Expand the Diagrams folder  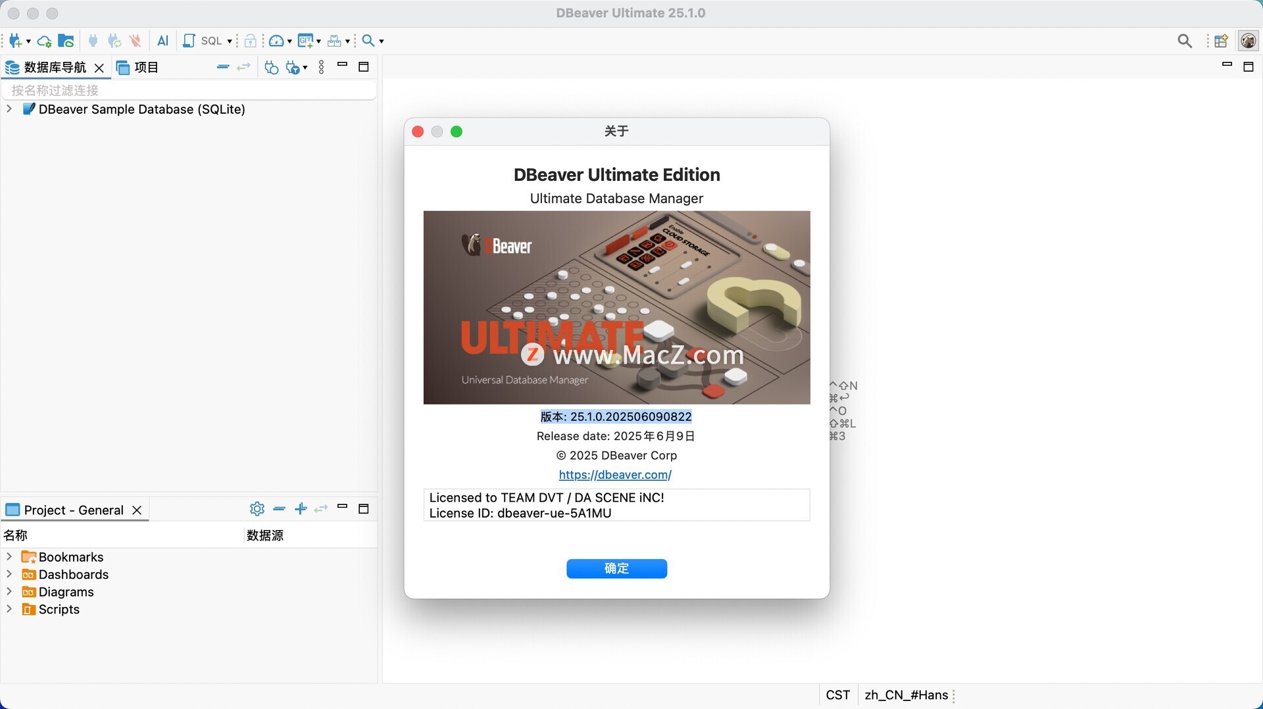click(9, 592)
